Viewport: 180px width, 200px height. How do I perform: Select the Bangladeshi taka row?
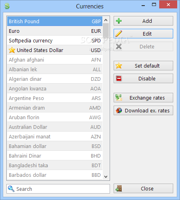pyautogui.click(x=55, y=165)
